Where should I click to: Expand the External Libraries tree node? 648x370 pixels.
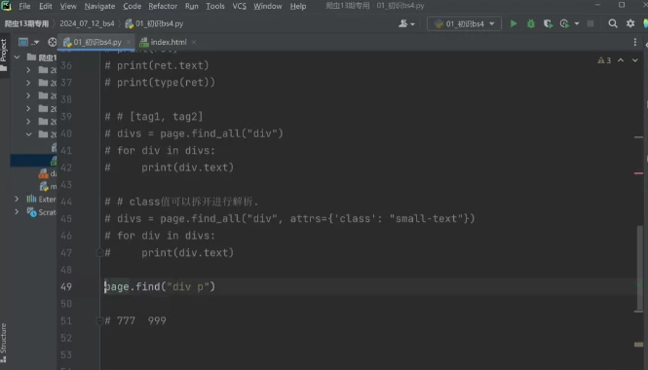(x=17, y=199)
